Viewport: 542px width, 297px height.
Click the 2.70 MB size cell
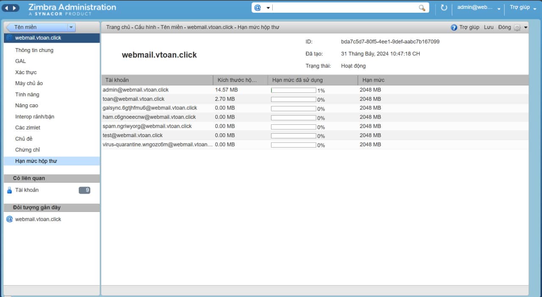tap(225, 99)
